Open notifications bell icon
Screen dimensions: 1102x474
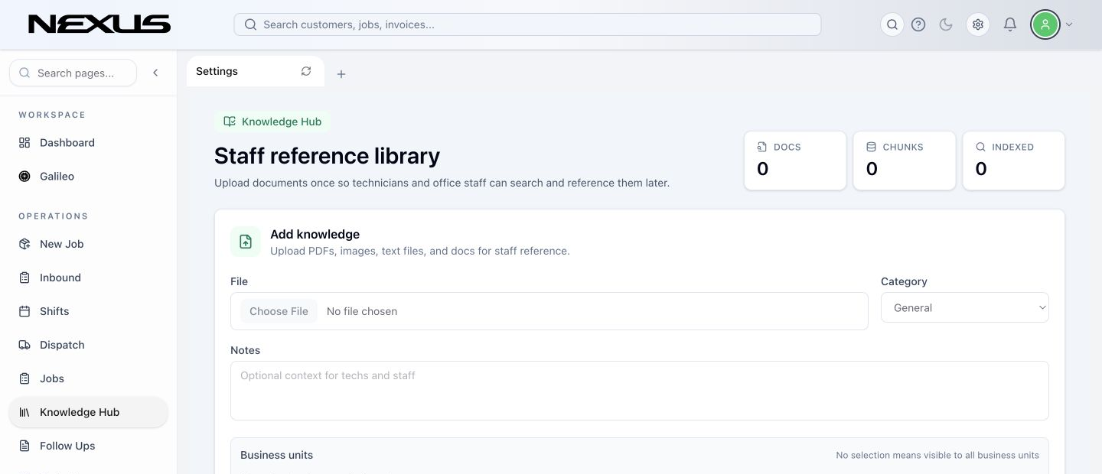pyautogui.click(x=1010, y=24)
